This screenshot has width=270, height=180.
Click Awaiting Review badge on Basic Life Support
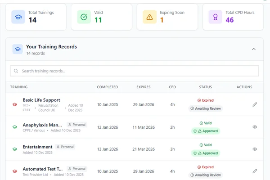(206, 108)
